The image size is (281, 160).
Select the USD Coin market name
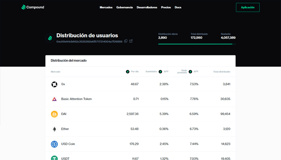point(68,144)
